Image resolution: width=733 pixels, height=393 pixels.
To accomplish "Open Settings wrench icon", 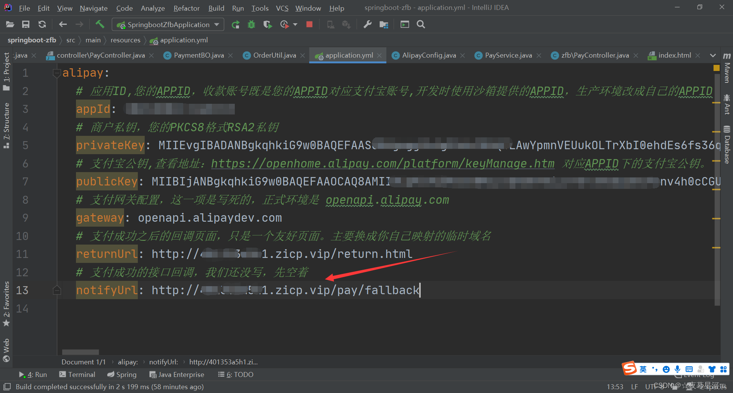I will [367, 24].
